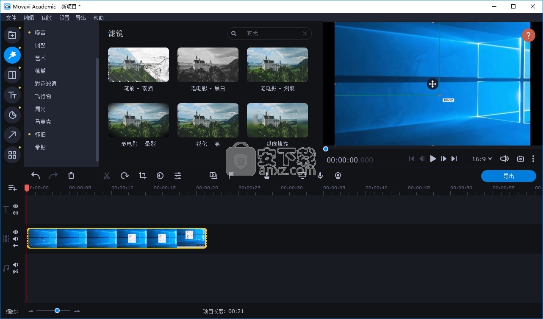Undo the last action

(36, 176)
